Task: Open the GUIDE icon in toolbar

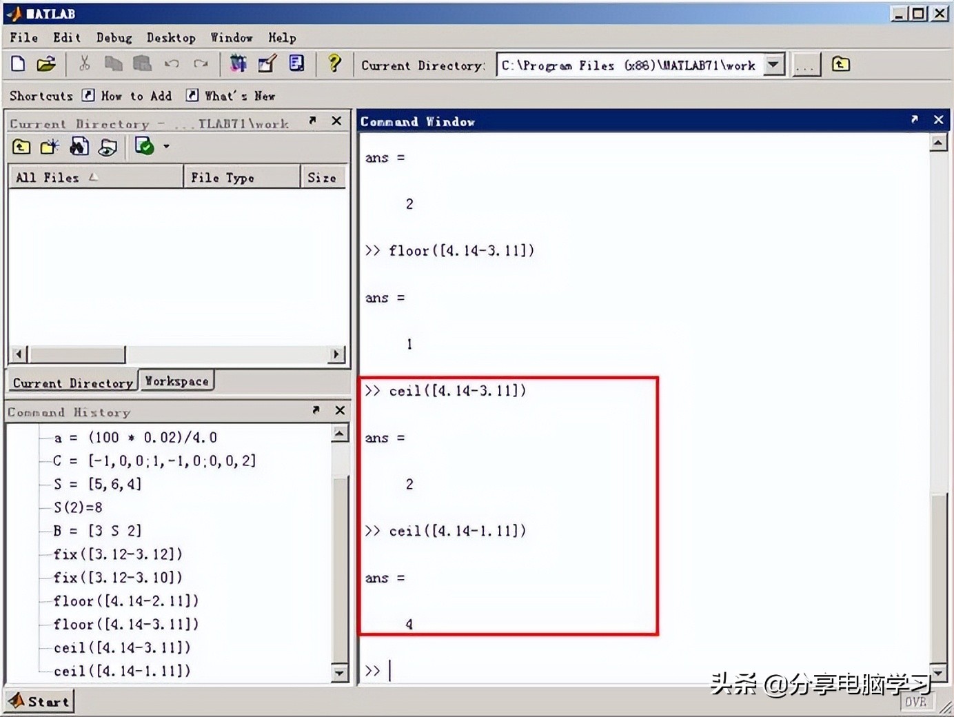Action: point(267,64)
